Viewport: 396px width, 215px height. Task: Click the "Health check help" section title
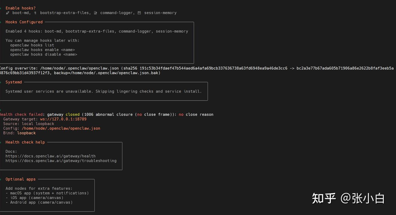pos(25,142)
